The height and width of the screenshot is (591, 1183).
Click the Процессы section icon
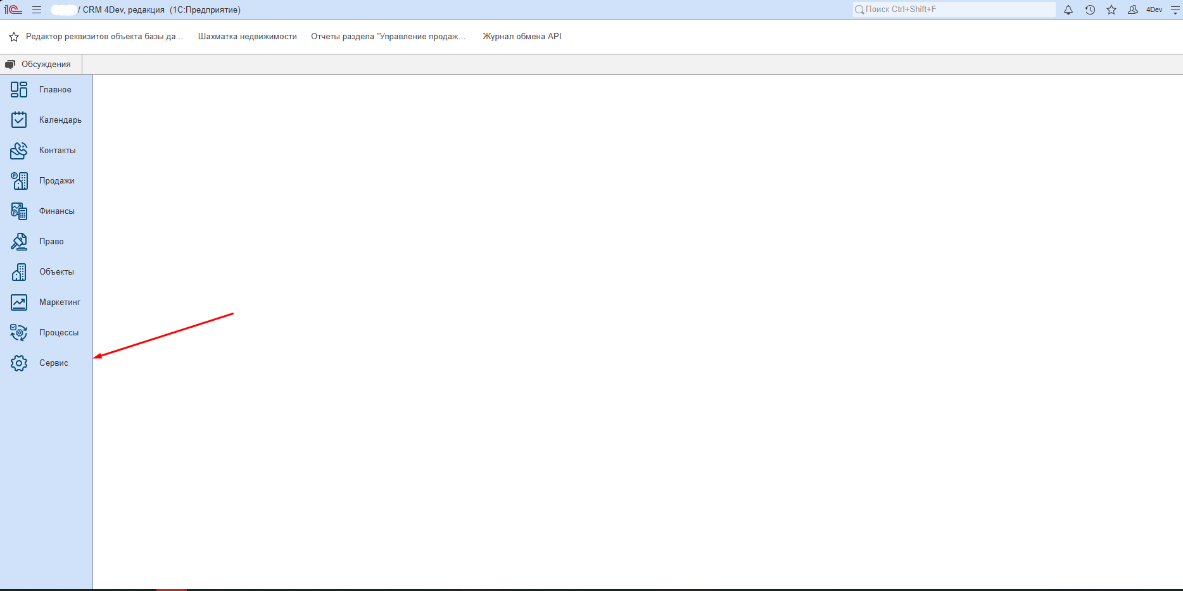coord(19,333)
